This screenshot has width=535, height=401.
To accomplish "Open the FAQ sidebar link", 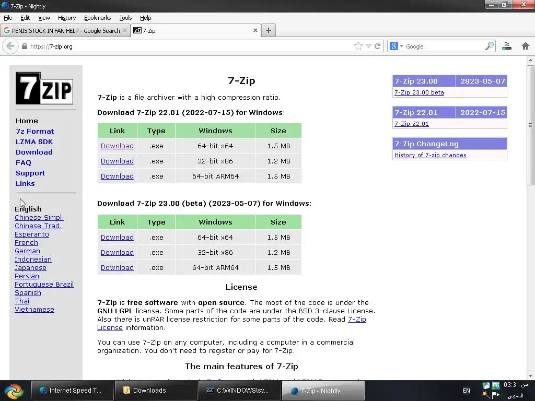I will pyautogui.click(x=23, y=163).
